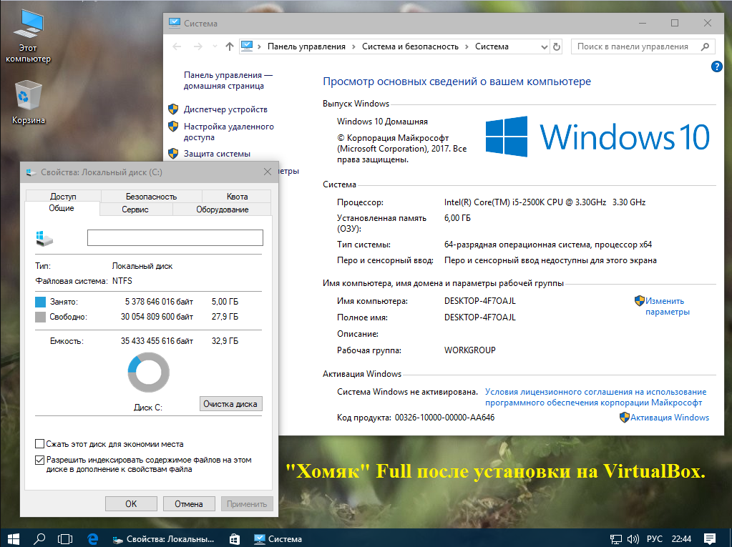Select the computer name DESKTOP-4F7OAJL value
732x547 pixels.
point(480,301)
